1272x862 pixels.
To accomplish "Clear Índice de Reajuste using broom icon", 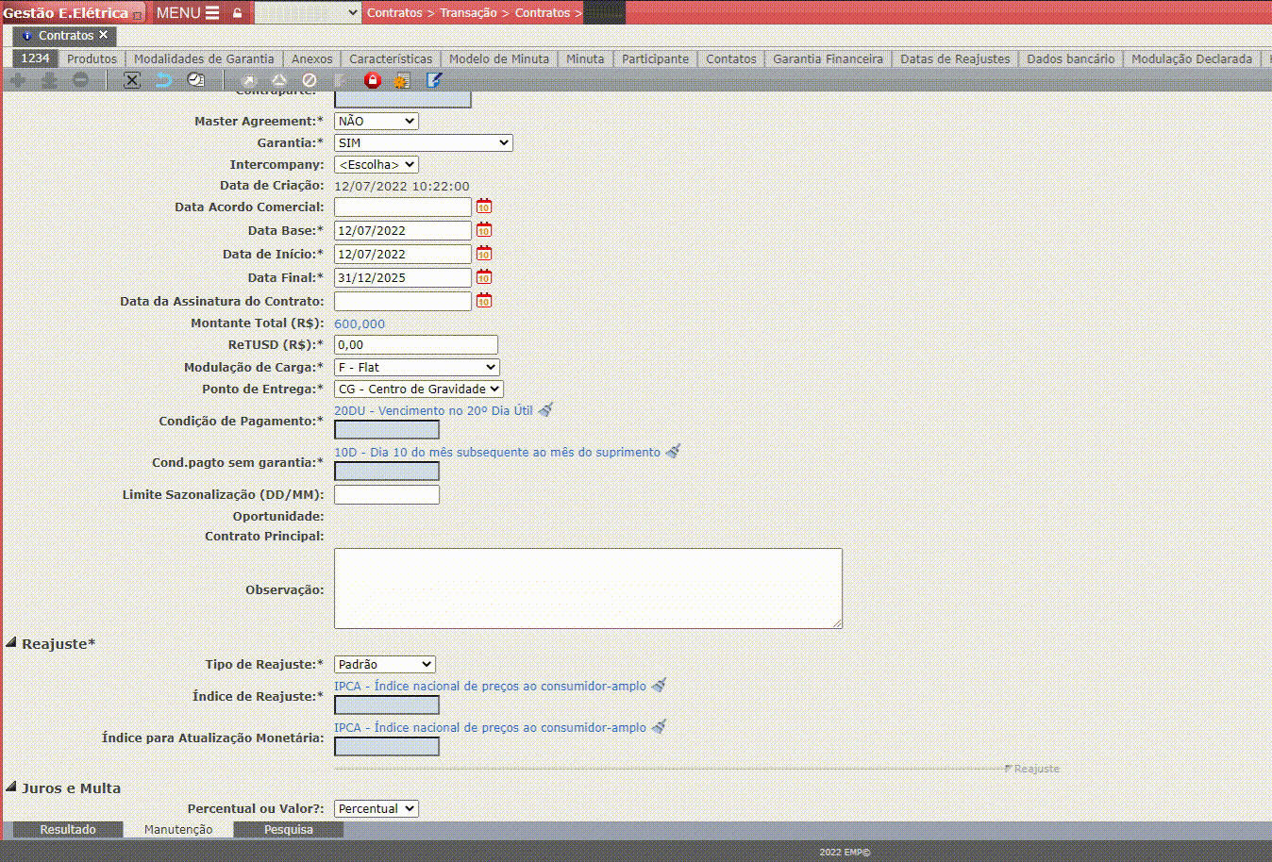I will [659, 686].
